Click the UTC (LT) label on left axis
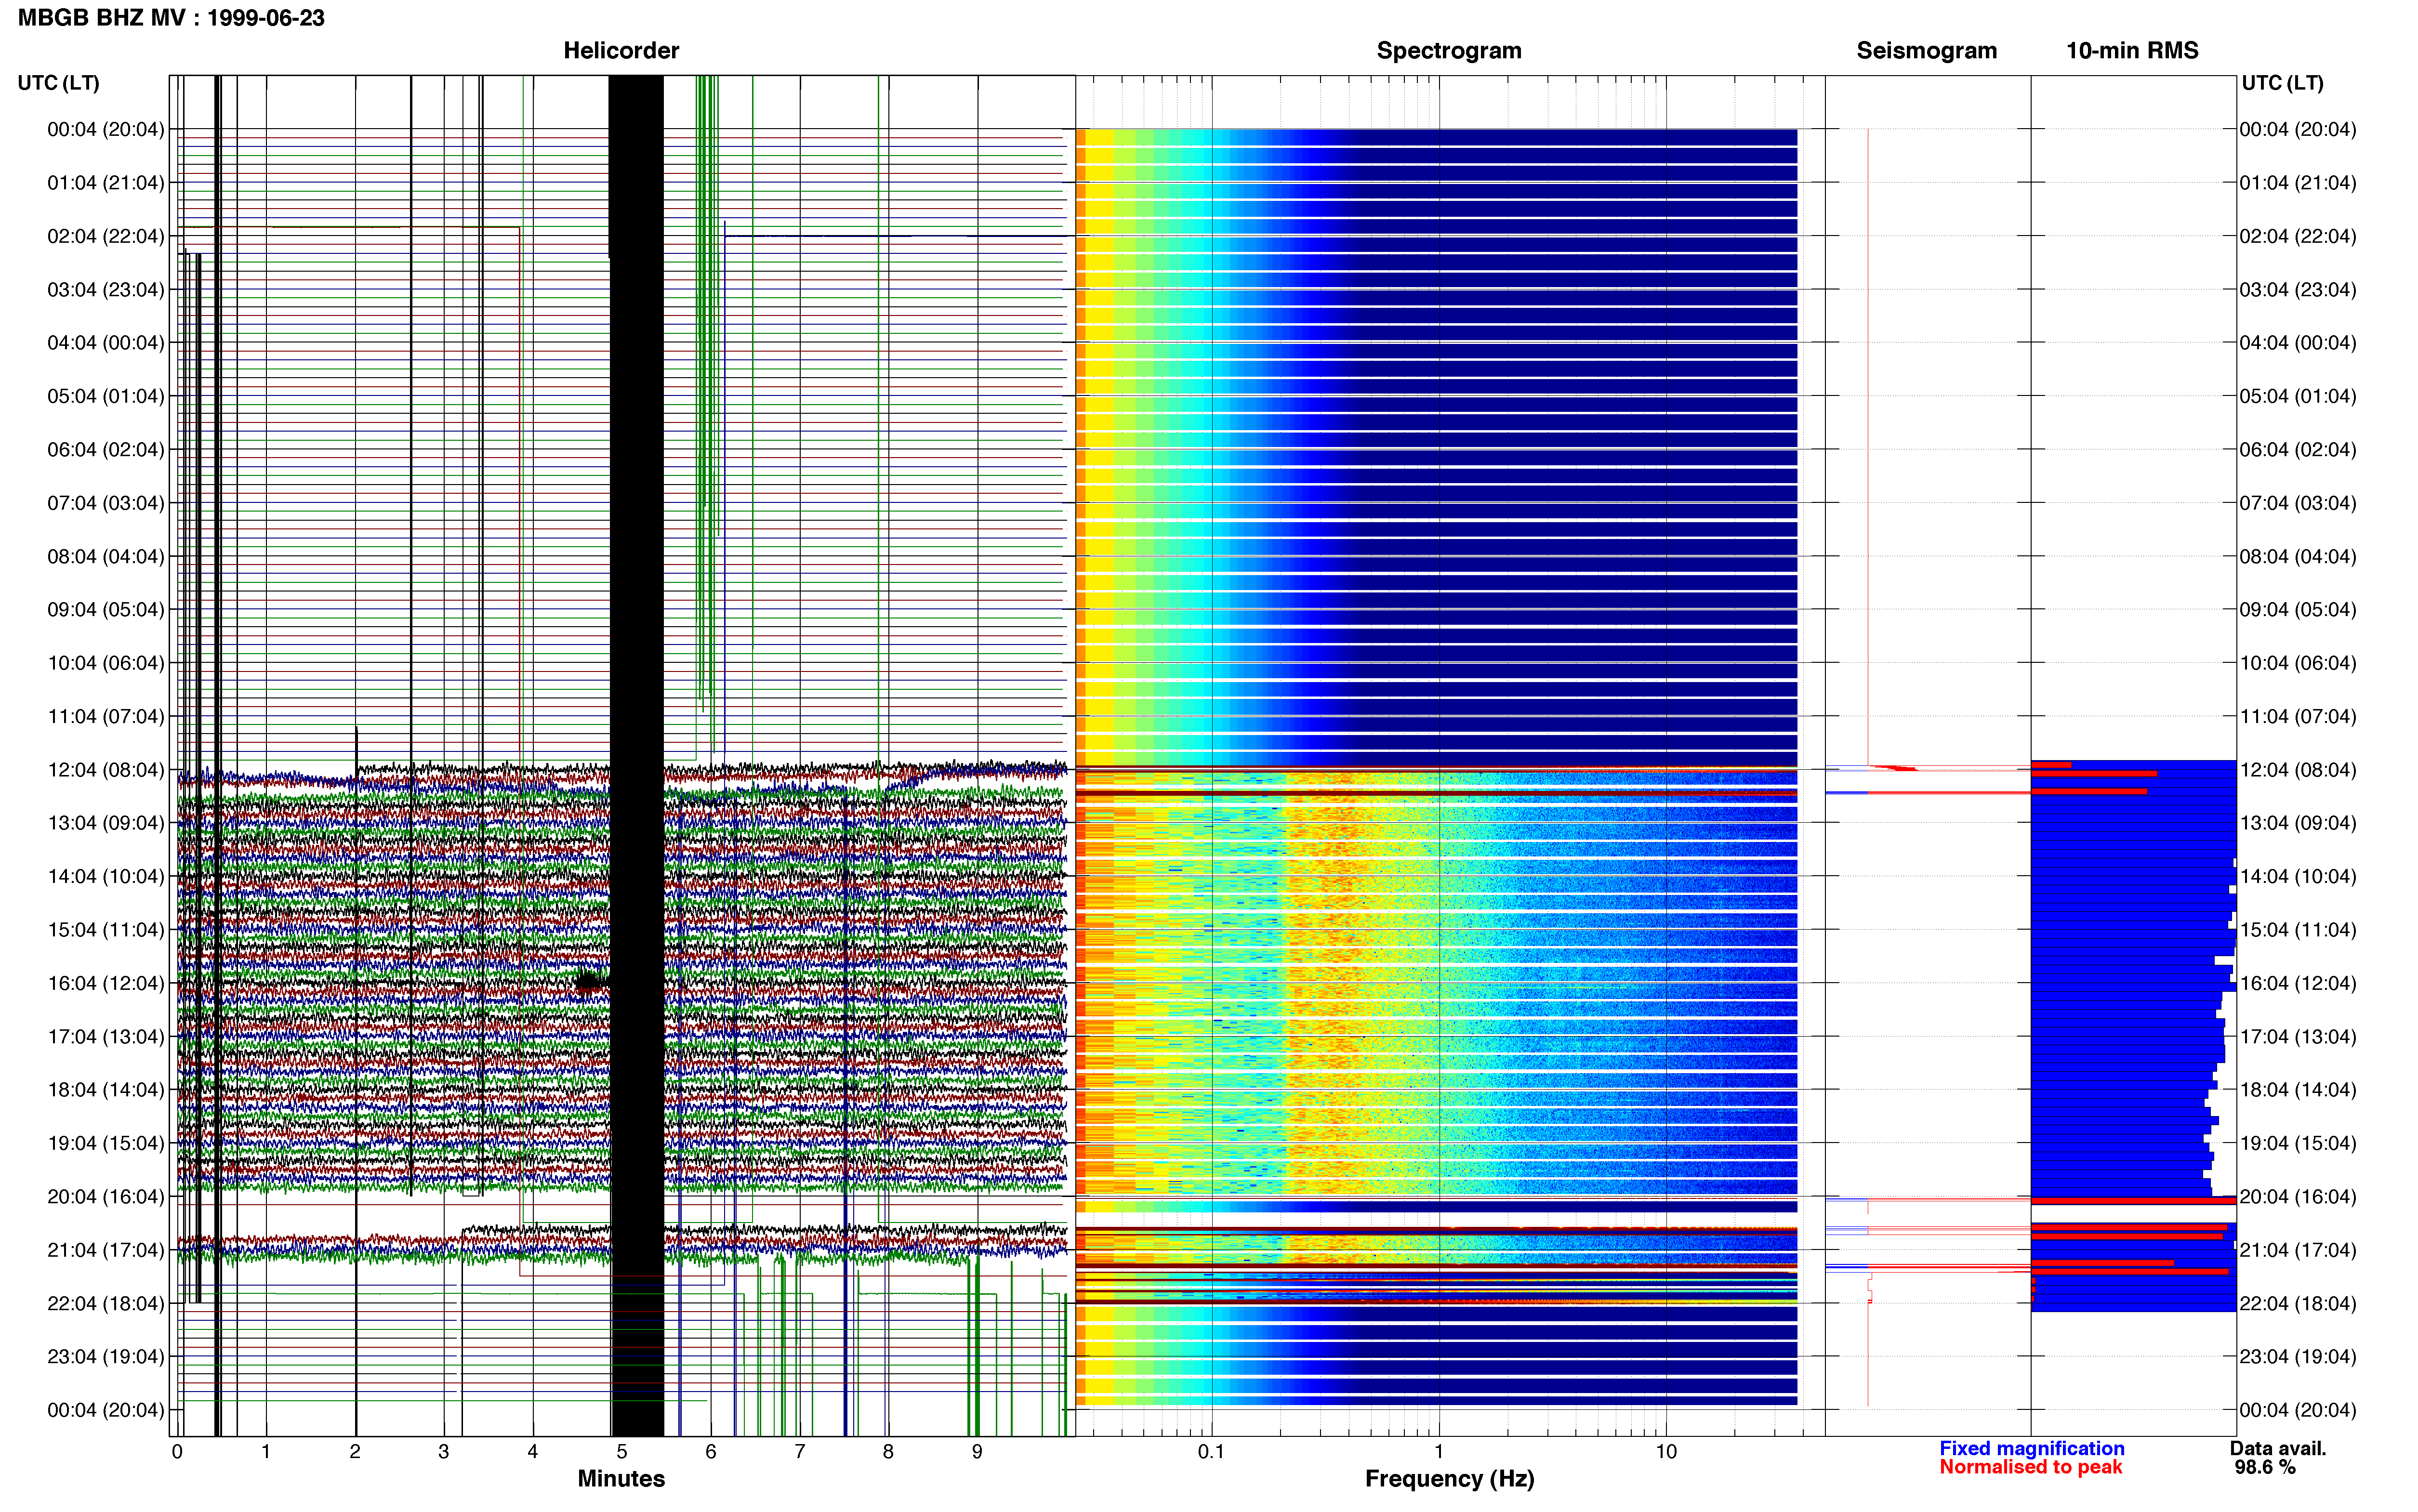 59,83
